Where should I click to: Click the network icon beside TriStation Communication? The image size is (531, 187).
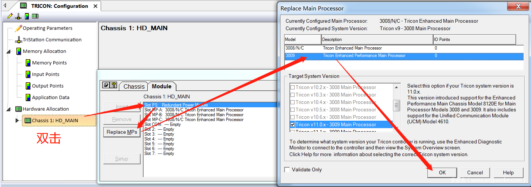(19, 39)
